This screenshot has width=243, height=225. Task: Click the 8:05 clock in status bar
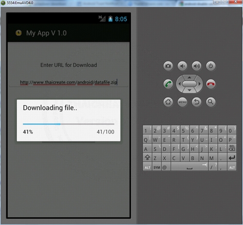pos(121,19)
